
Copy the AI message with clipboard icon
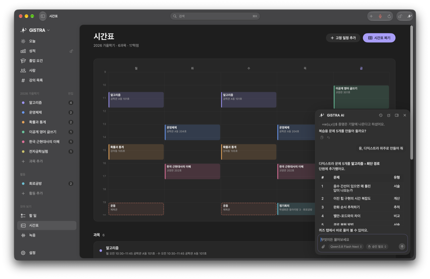[322, 138]
